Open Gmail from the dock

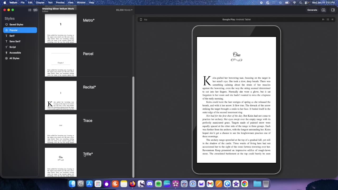point(210,184)
